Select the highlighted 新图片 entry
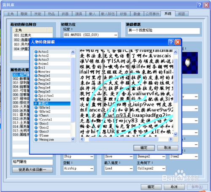This screenshot has height=192, width=211. click(52, 103)
